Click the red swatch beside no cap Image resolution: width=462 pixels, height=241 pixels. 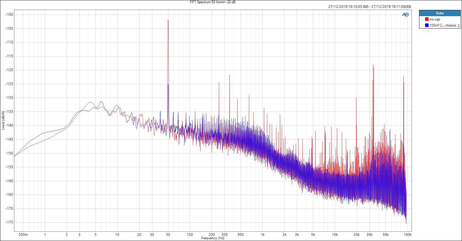[x=427, y=19]
